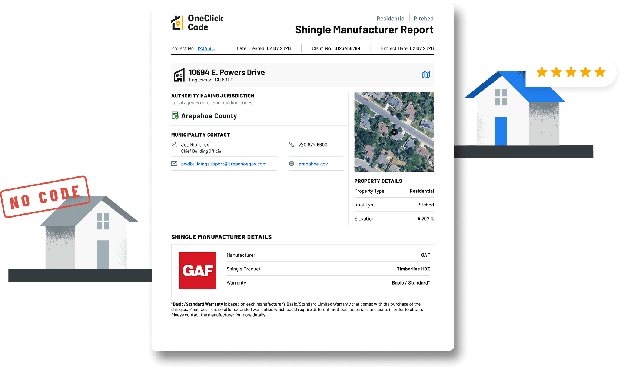Open pwdbuildingsupport@arapahoegov.com email link
The width and height of the screenshot is (624, 370).
(224, 164)
